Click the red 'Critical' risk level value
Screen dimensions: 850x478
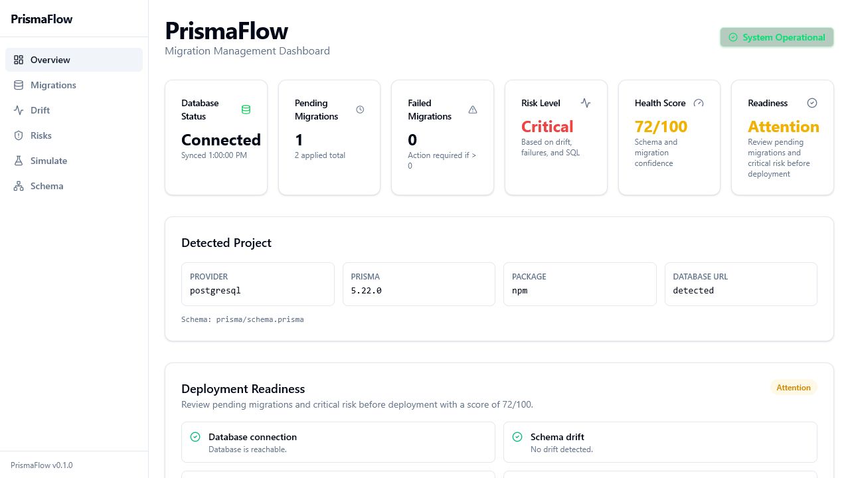coord(547,127)
